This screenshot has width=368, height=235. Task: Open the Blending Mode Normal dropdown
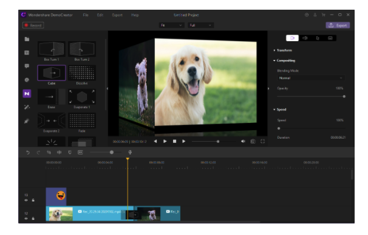311,78
